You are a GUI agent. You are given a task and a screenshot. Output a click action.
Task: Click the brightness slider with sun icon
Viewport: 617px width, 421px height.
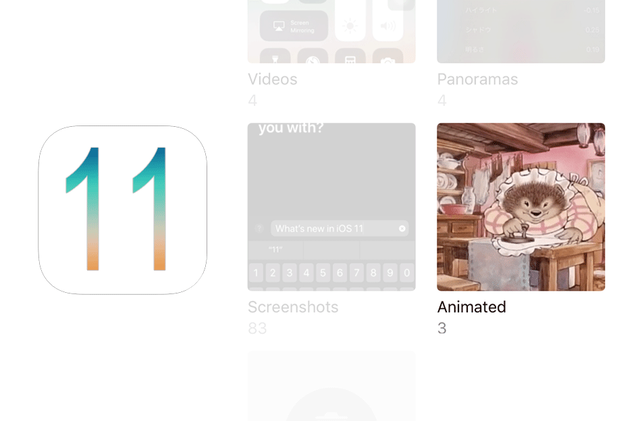click(x=350, y=20)
